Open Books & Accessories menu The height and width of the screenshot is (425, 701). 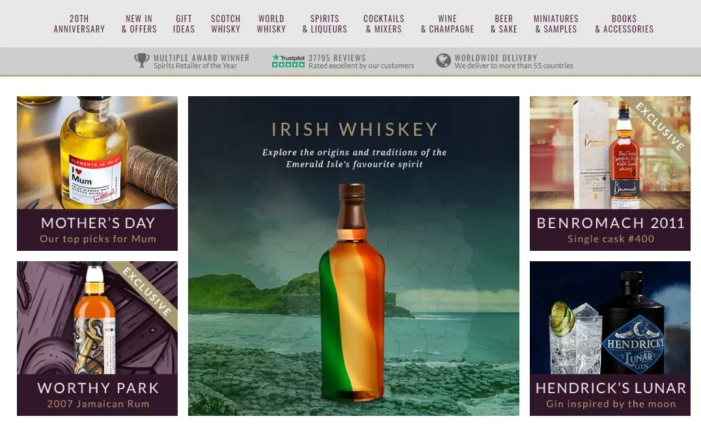pyautogui.click(x=624, y=23)
